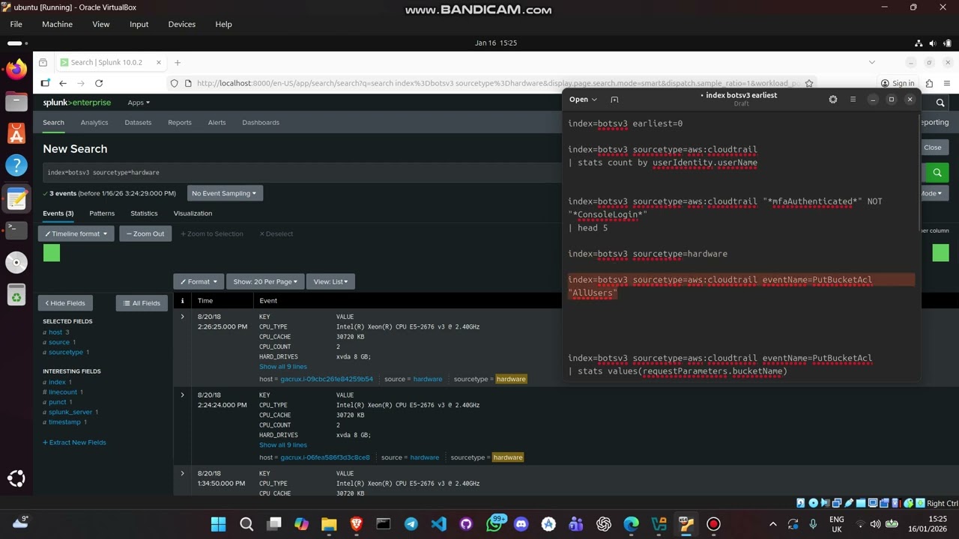Show Applications grid at dock bottom
The width and height of the screenshot is (959, 539).
(x=16, y=478)
